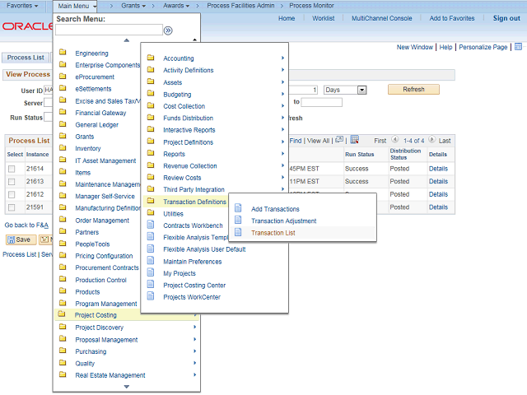Choose Transaction List from the submenu

[273, 233]
